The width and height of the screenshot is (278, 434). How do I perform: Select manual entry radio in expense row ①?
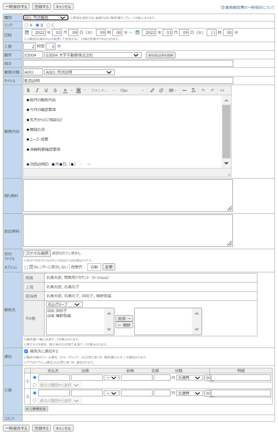34,378
